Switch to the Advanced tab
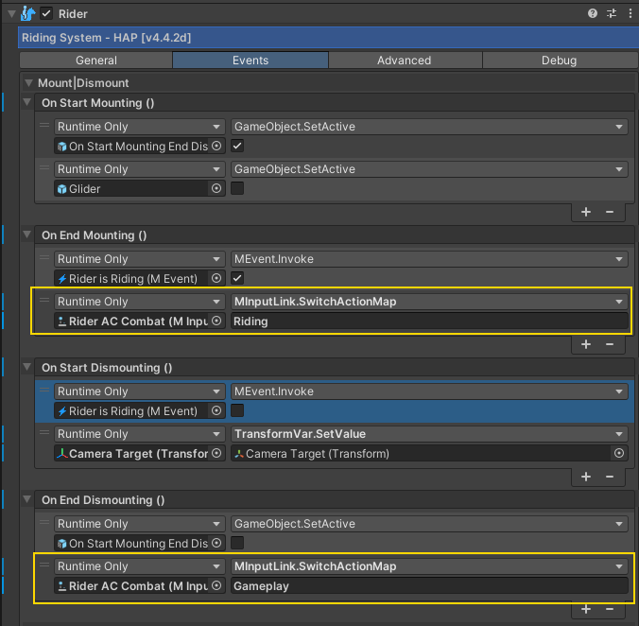This screenshot has width=639, height=626. (x=405, y=61)
